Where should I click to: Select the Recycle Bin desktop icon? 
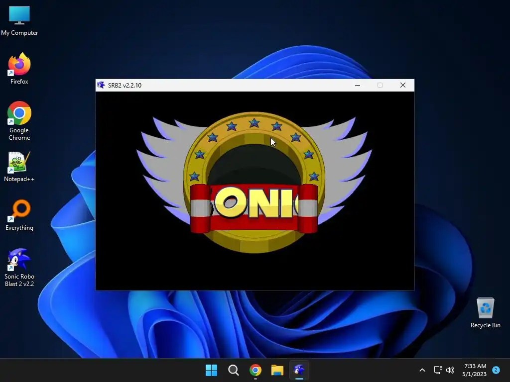coord(485,313)
